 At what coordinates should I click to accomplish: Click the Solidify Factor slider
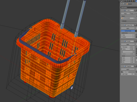[128, 54]
